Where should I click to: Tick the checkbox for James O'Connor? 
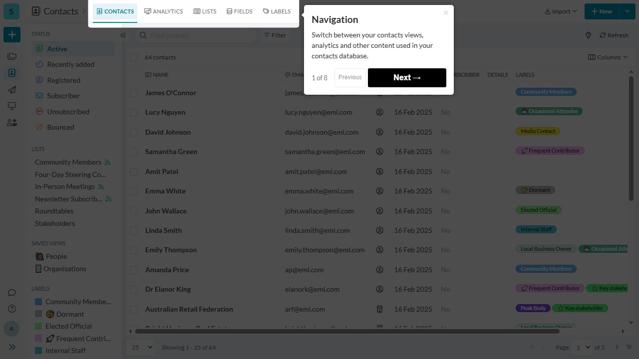coord(134,93)
